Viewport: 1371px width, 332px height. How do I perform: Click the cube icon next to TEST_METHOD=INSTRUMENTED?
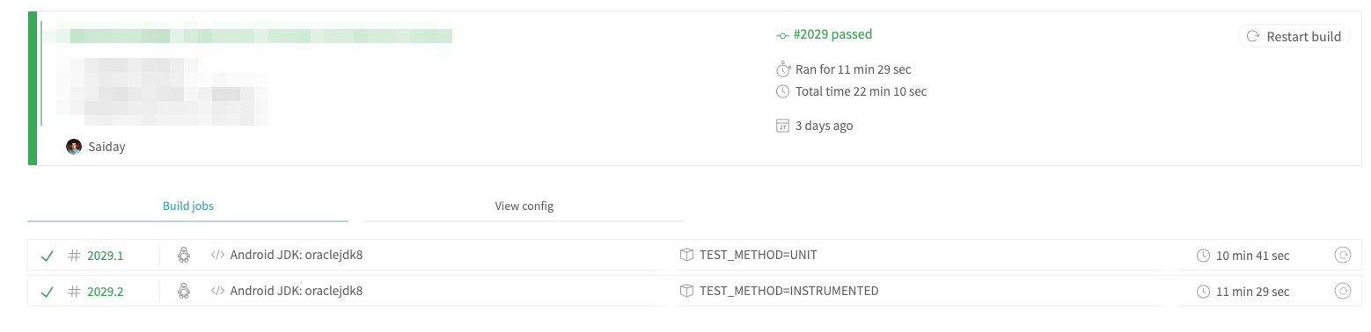pos(686,291)
